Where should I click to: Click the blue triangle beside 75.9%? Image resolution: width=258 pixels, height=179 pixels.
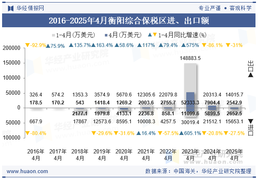point(48,46)
